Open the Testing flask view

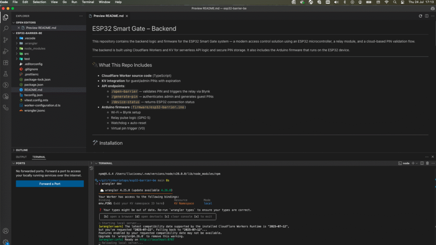(6, 74)
